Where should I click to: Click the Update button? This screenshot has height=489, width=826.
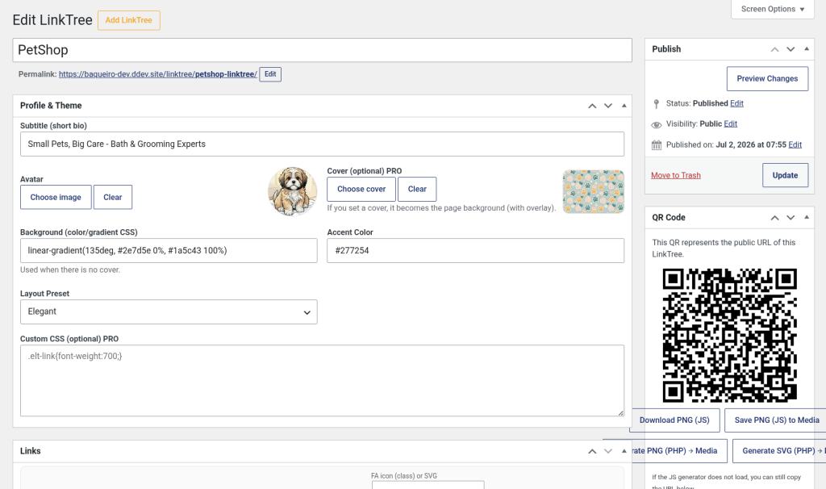point(786,175)
